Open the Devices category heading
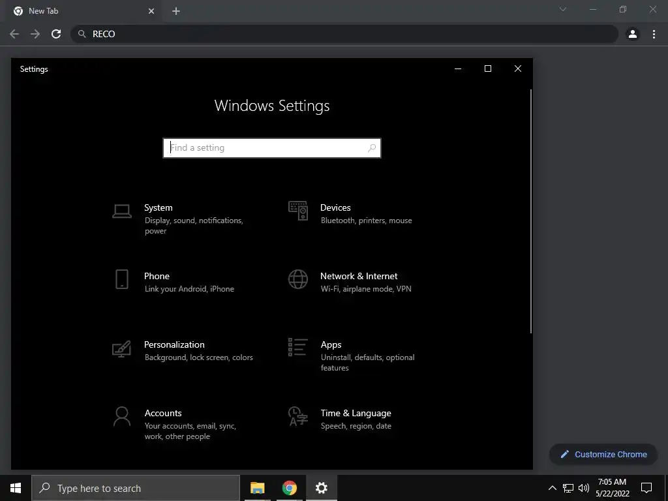The image size is (668, 501). (335, 207)
